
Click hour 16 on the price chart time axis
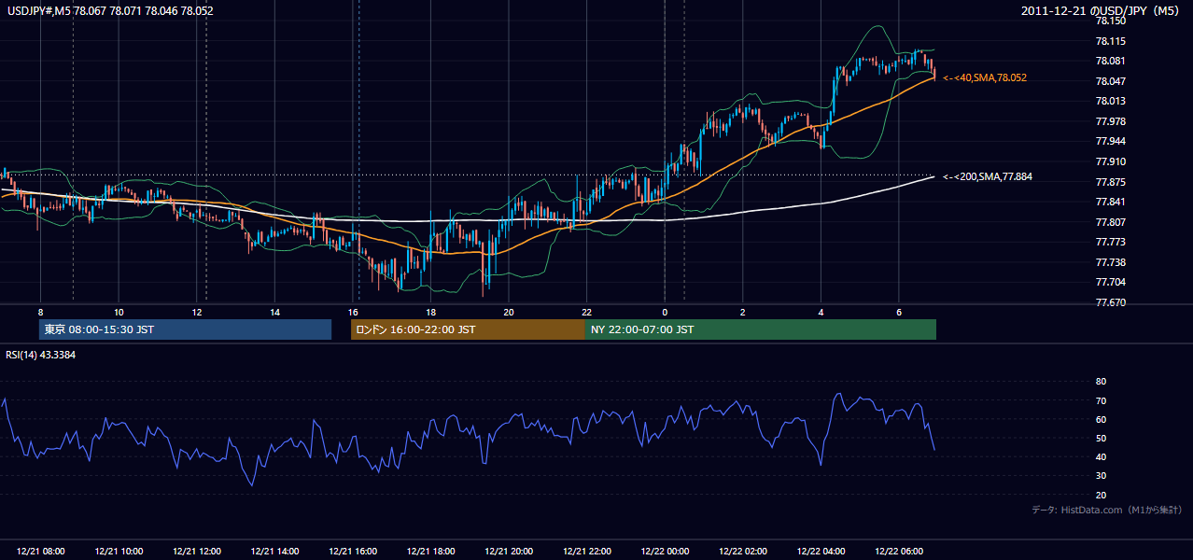353,312
